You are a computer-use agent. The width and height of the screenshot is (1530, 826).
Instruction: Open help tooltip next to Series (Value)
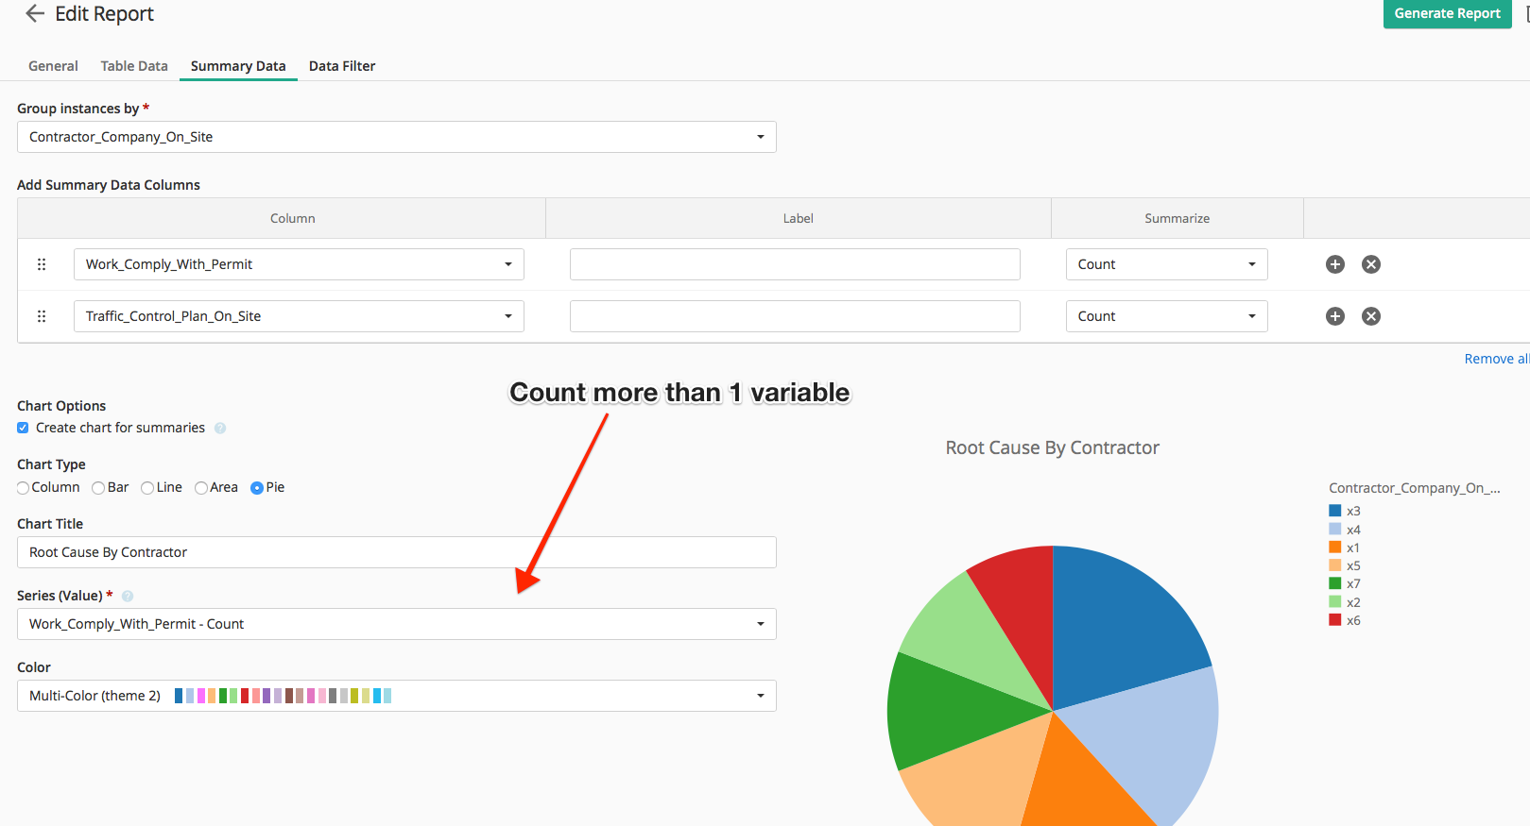coord(128,596)
